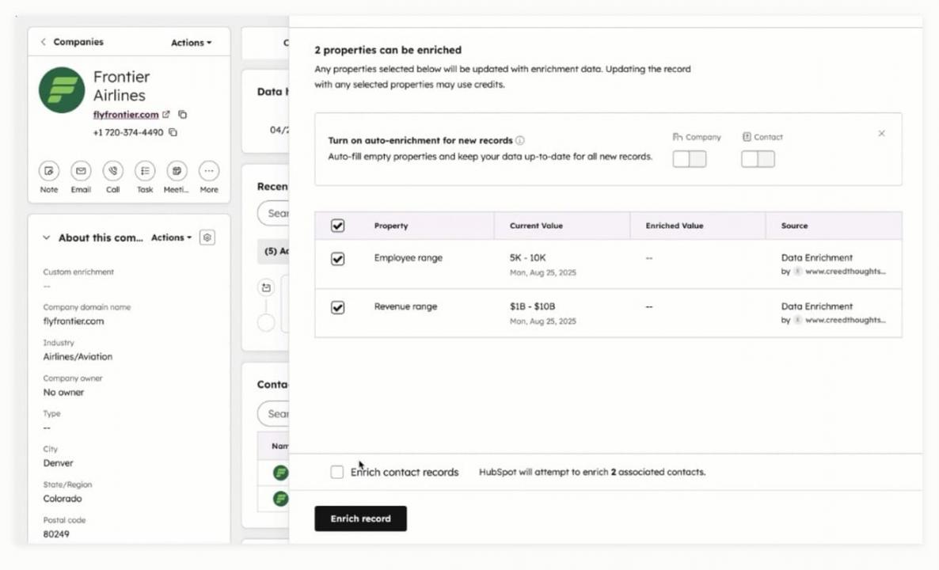
Task: Uncheck the Revenue range checkbox
Action: [338, 307]
